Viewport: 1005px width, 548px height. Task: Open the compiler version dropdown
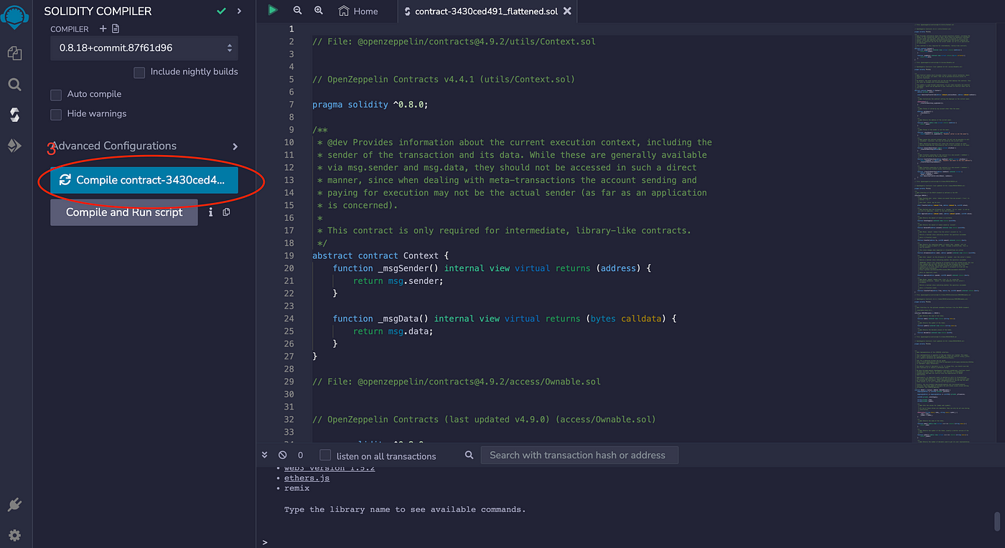coord(144,48)
